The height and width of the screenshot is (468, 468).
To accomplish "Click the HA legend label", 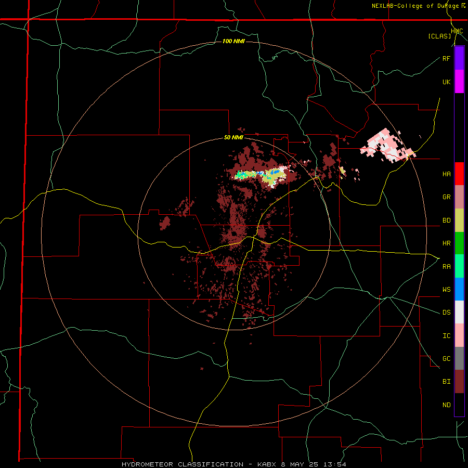I will (446, 174).
